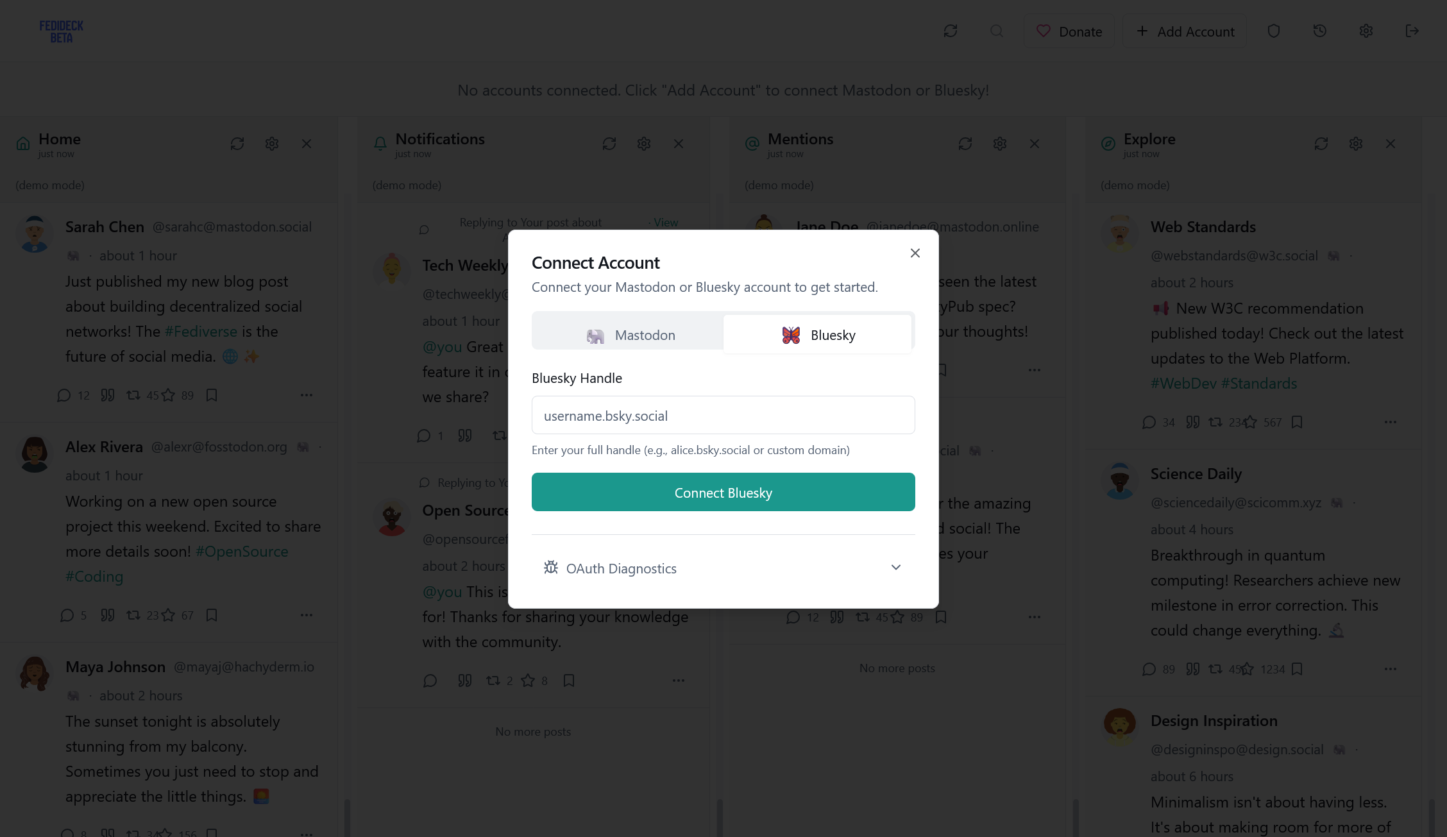1447x837 pixels.
Task: Expand the OAuth Diagnostics section
Action: point(723,568)
